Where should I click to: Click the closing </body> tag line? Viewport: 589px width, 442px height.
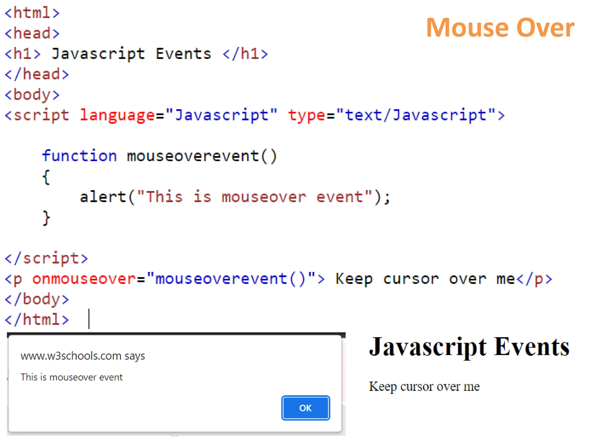[x=37, y=299]
